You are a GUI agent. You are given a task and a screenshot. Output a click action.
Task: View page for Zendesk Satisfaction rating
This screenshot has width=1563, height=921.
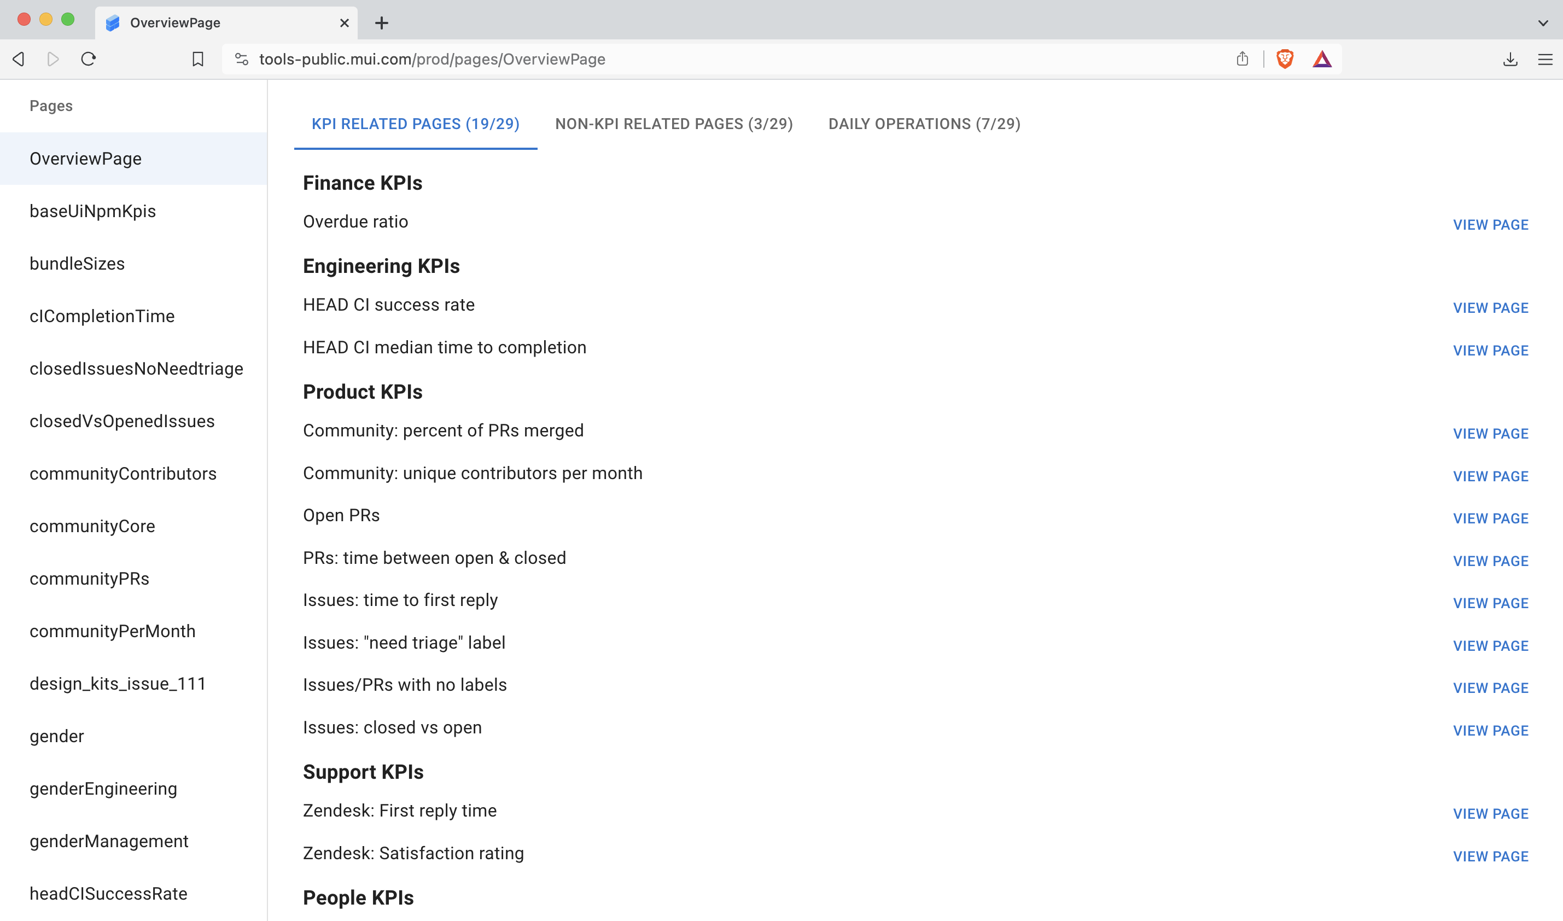1490,855
